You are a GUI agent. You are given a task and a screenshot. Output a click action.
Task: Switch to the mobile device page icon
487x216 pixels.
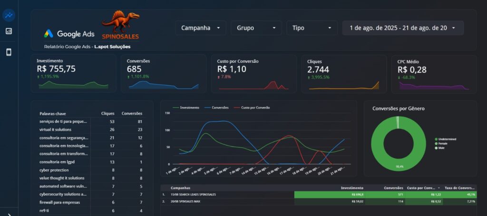[x=9, y=52]
